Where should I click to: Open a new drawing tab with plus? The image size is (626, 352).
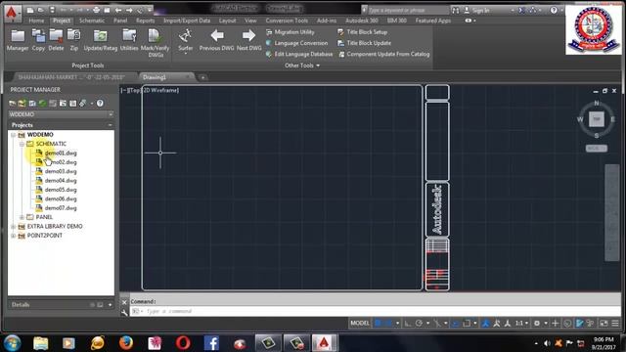point(202,77)
